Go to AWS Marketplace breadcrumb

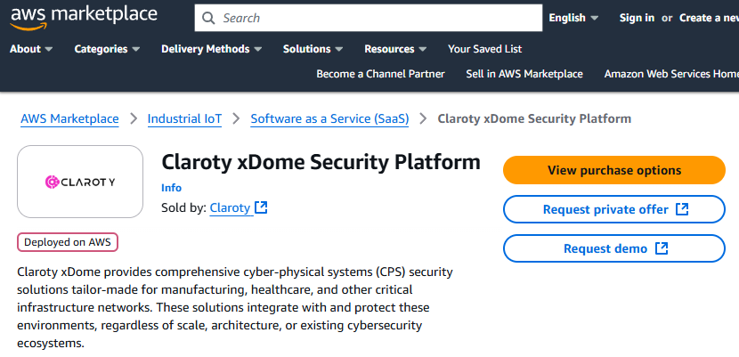69,118
